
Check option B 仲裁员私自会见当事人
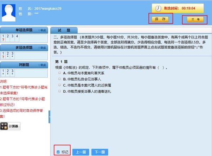tap(59, 79)
